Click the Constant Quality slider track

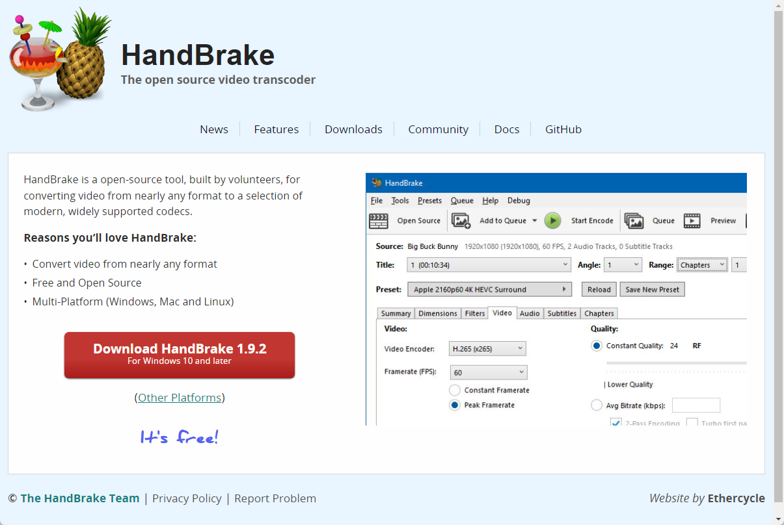(677, 363)
